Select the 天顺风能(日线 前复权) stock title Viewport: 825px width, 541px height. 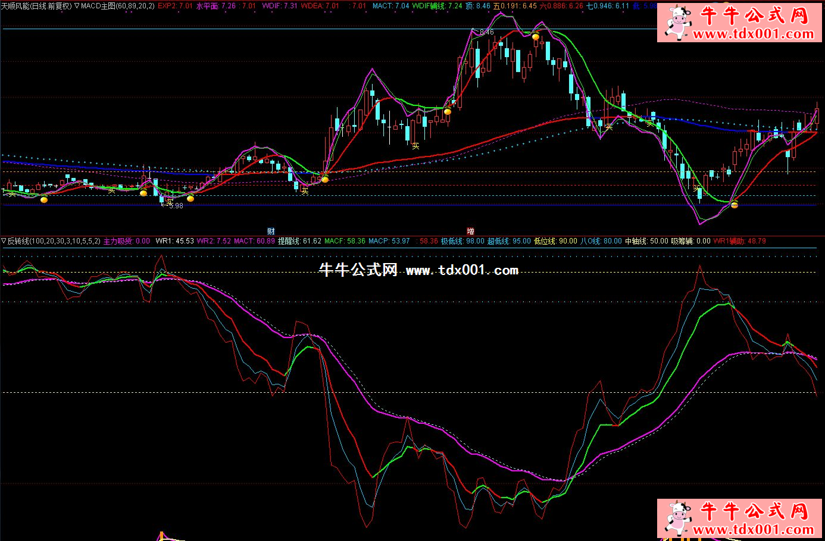[x=36, y=5]
